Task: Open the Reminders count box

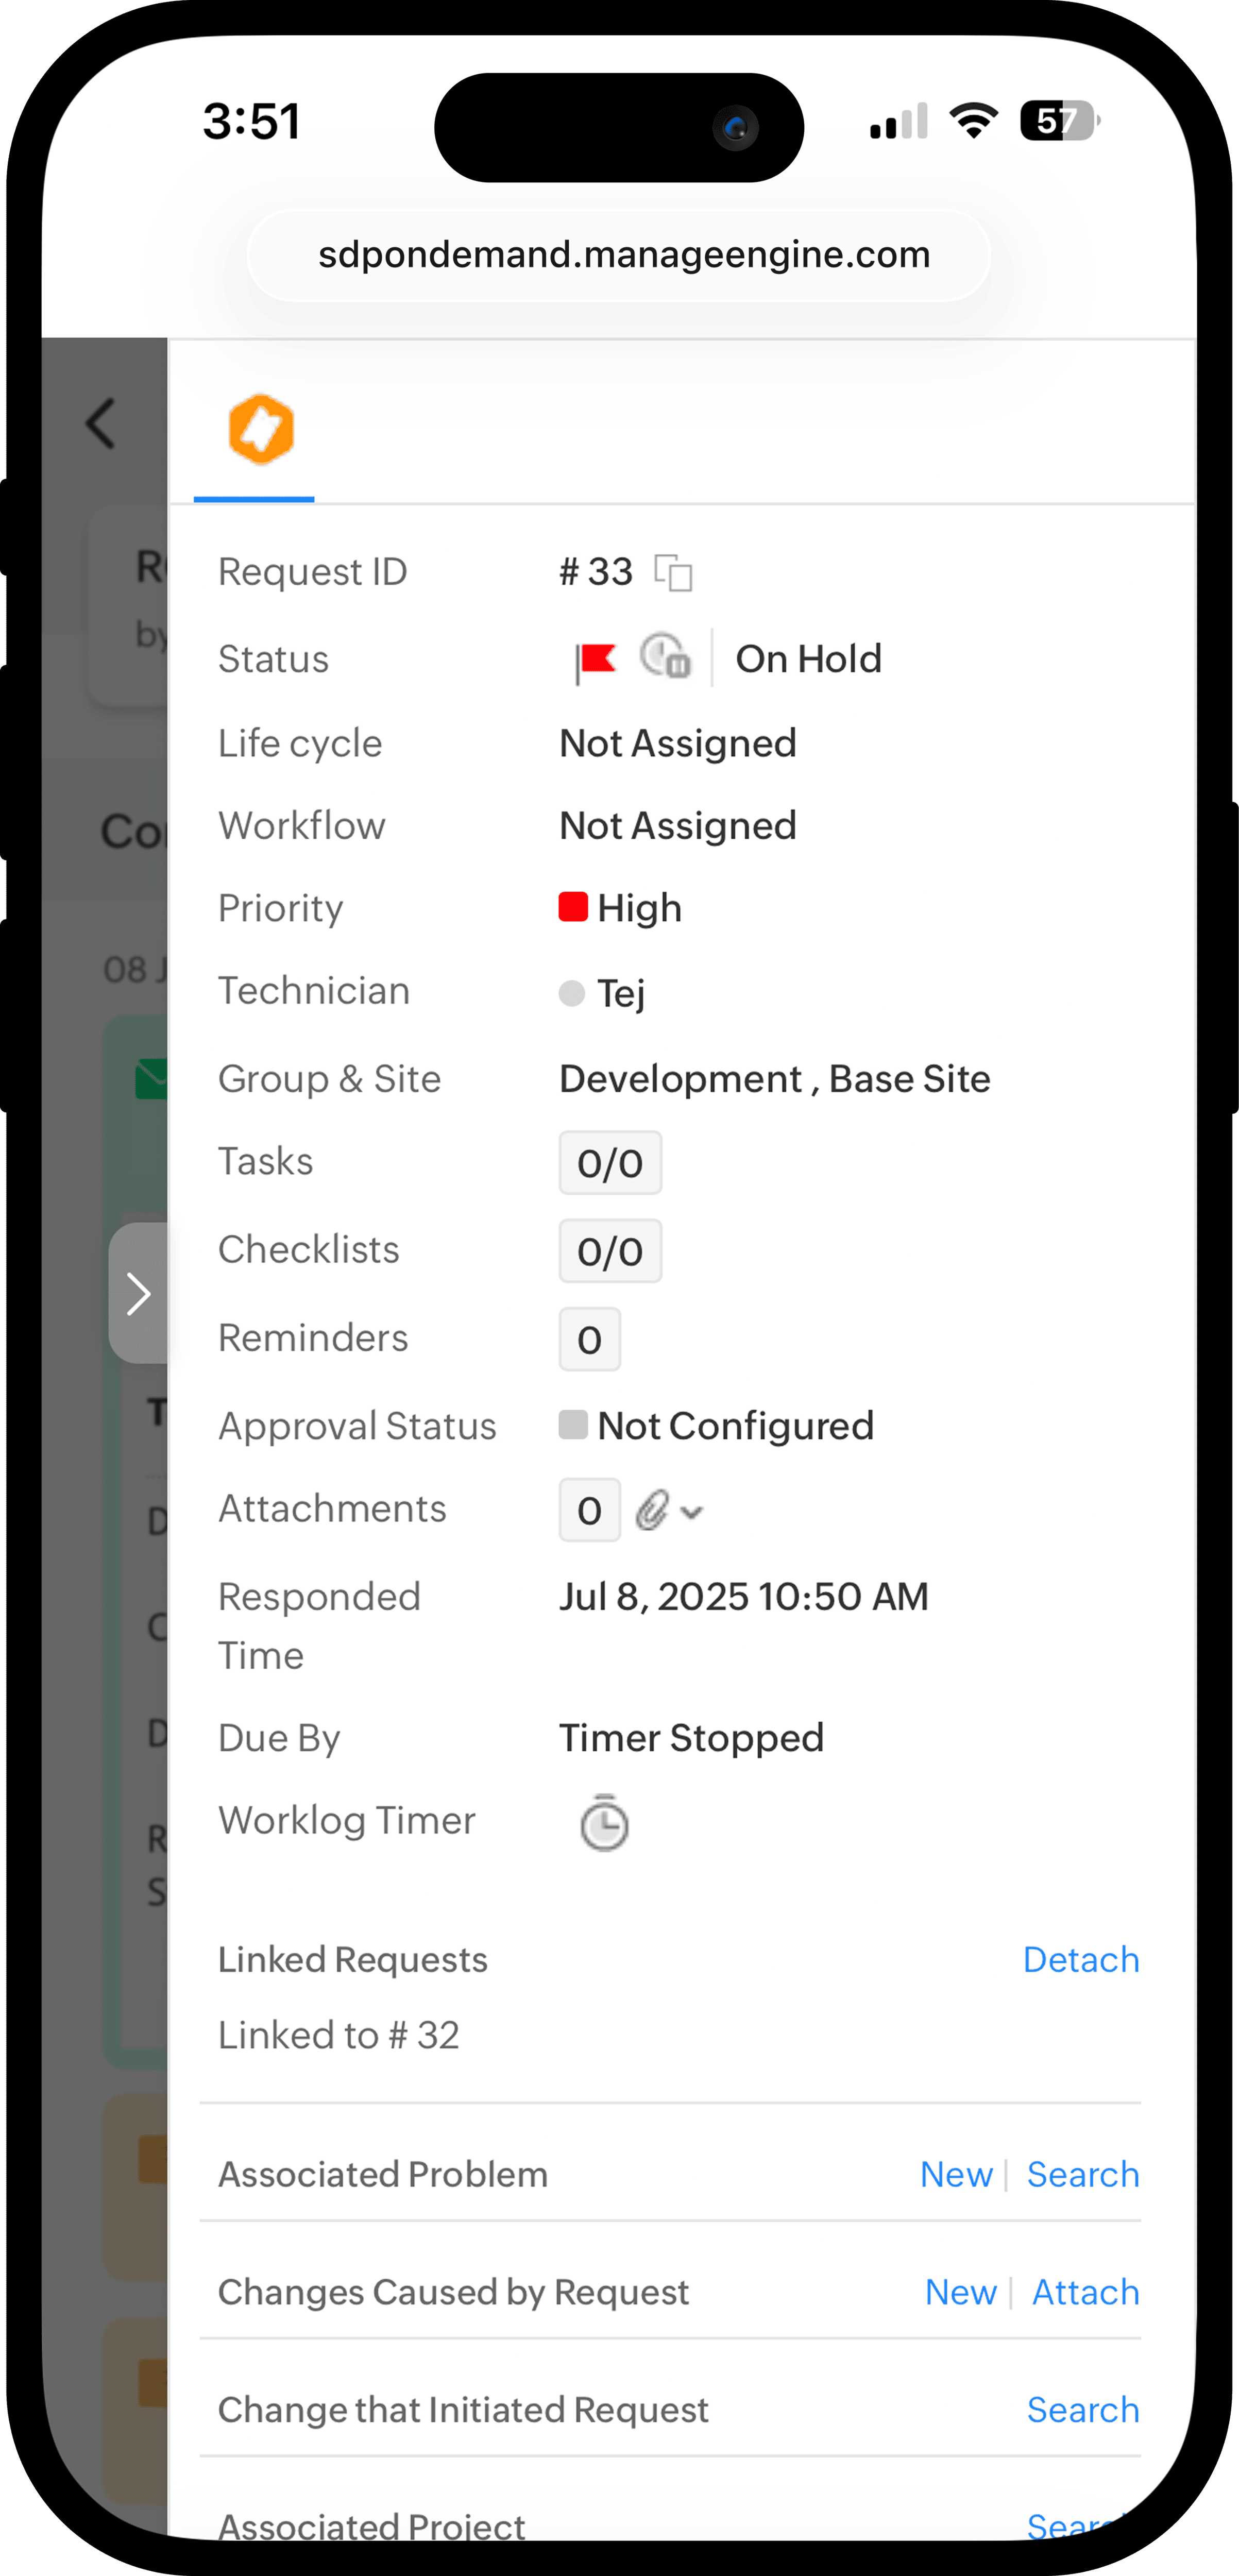Action: 589,1339
